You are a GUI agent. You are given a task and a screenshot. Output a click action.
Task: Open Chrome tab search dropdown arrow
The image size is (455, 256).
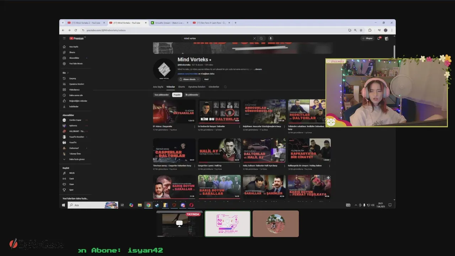pos(63,23)
